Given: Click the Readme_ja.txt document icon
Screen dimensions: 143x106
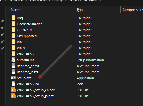Looking at the screenshot, I should coord(13,72).
